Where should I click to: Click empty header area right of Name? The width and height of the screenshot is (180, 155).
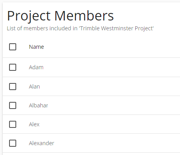112,47
